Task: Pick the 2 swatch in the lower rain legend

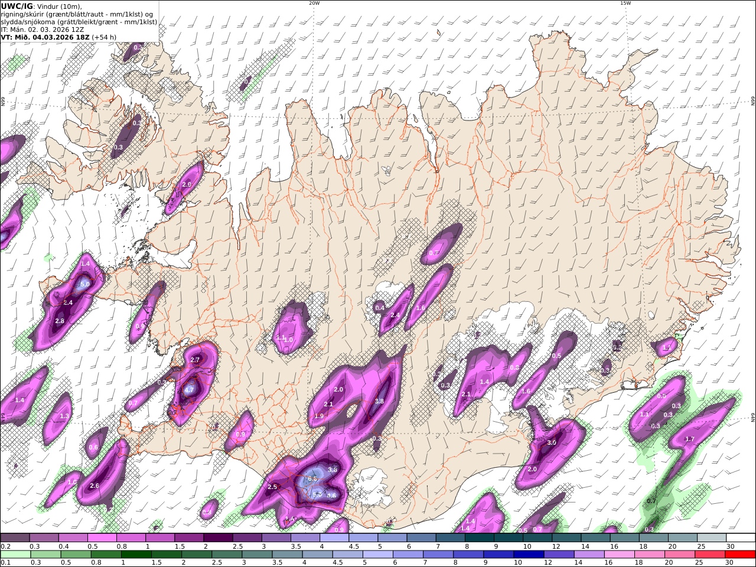Action: click(x=197, y=555)
